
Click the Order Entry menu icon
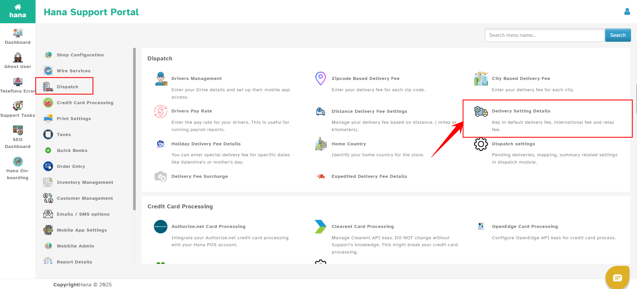pyautogui.click(x=48, y=166)
